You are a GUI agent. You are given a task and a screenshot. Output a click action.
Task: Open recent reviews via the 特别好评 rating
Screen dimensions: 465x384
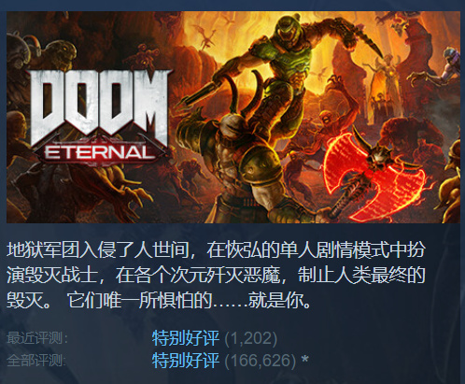(186, 338)
